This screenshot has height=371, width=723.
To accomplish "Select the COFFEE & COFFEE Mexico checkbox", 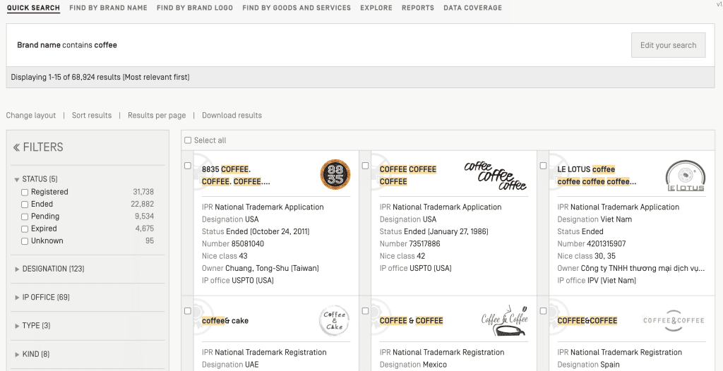I will click(x=365, y=311).
